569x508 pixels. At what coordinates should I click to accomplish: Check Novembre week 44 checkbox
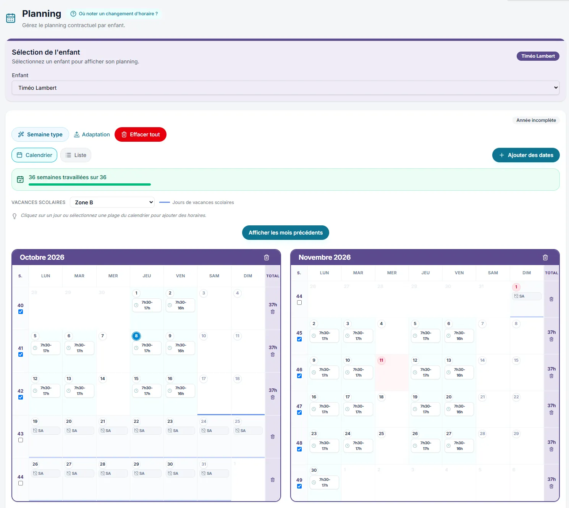tap(299, 303)
